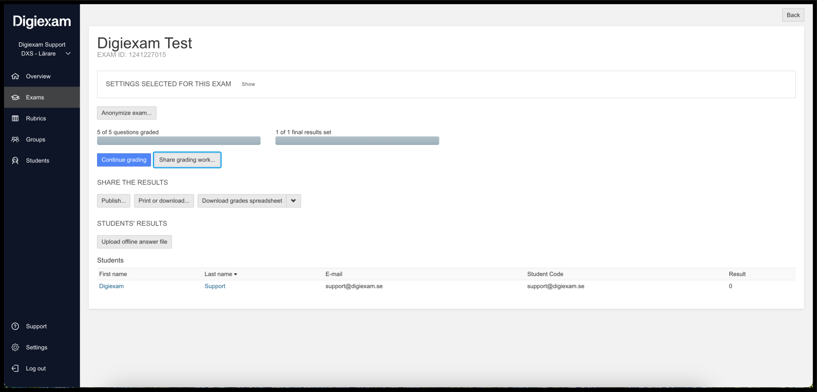Viewport: 817px width, 392px height.
Task: Click STUDENTS' RESULTS heading
Action: [132, 224]
